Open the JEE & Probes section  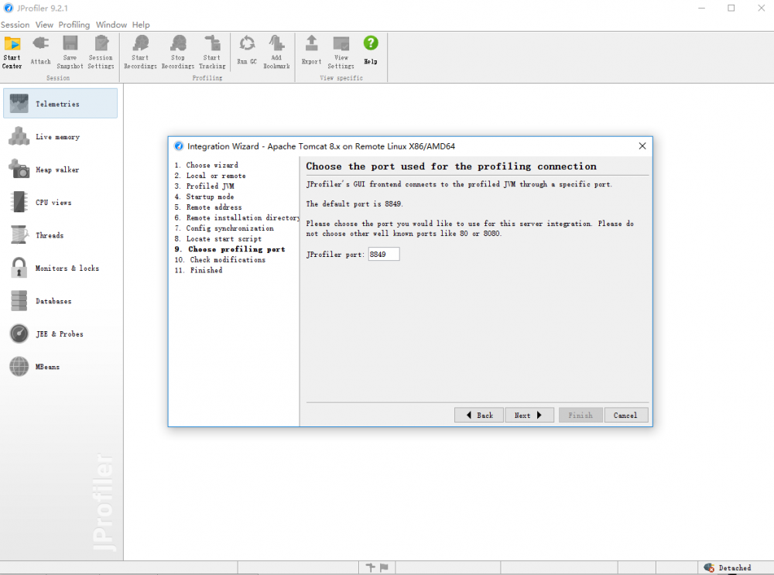pyautogui.click(x=60, y=334)
